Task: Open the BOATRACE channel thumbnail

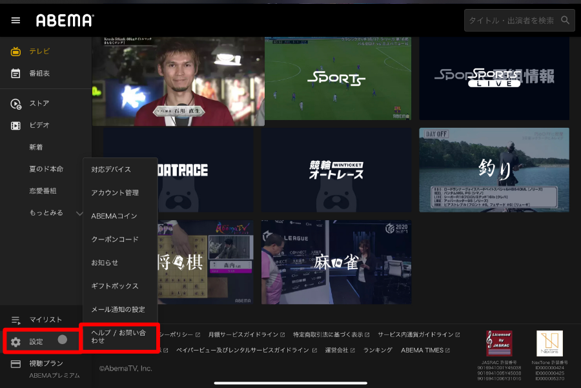Action: pos(206,170)
